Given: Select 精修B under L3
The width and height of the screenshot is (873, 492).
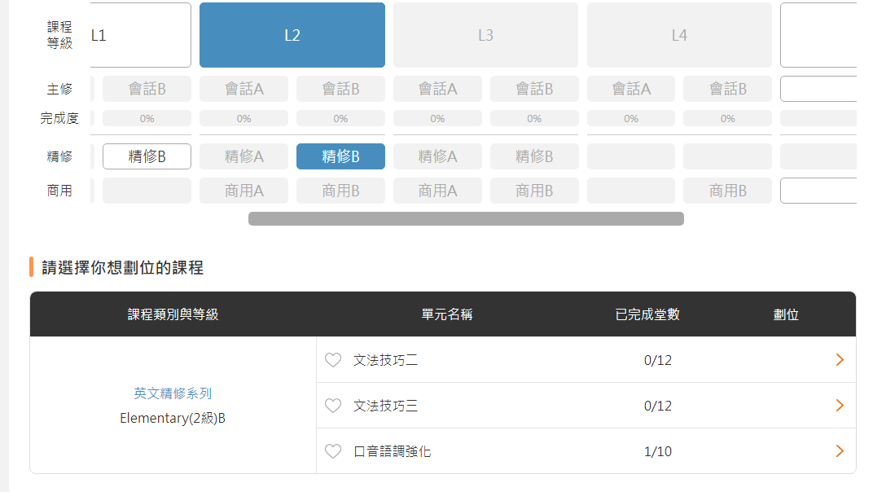Looking at the screenshot, I should (x=534, y=156).
